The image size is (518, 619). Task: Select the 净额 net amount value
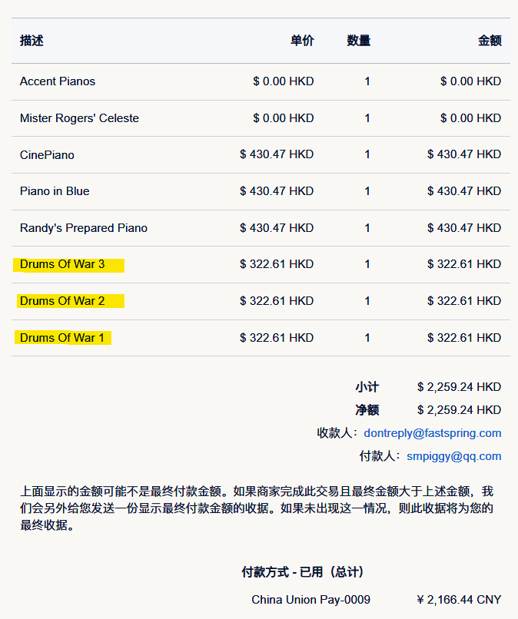(x=459, y=410)
